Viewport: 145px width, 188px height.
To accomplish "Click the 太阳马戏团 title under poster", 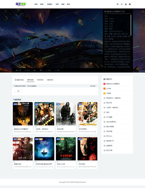I will (43, 164).
